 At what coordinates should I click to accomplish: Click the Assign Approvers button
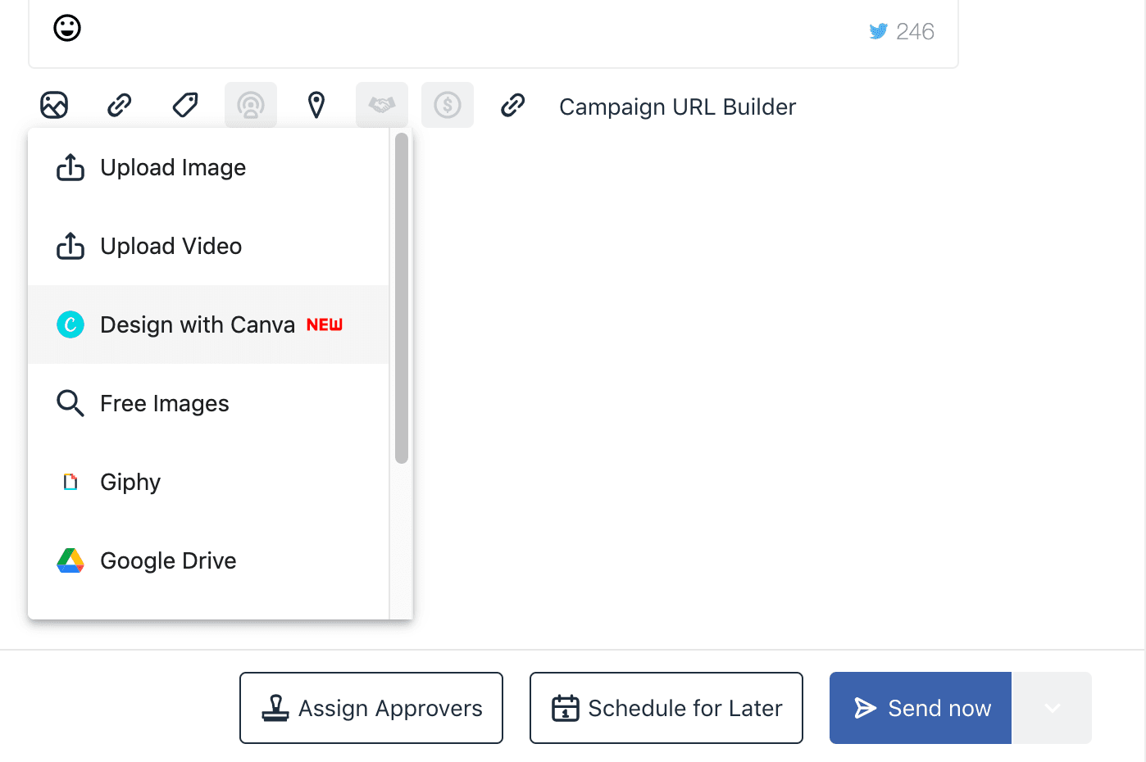(371, 708)
